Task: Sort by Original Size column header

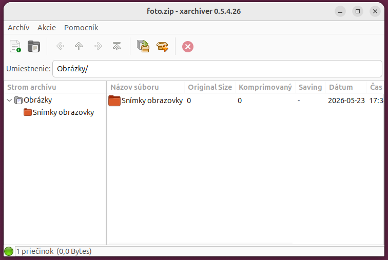Action: (x=210, y=87)
